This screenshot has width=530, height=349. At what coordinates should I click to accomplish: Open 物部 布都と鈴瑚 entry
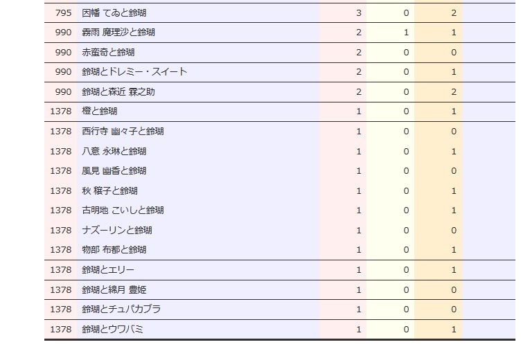[x=114, y=250]
